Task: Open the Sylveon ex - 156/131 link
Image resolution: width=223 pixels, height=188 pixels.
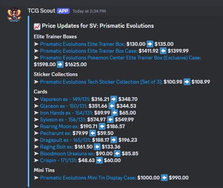Action: tap(63, 120)
